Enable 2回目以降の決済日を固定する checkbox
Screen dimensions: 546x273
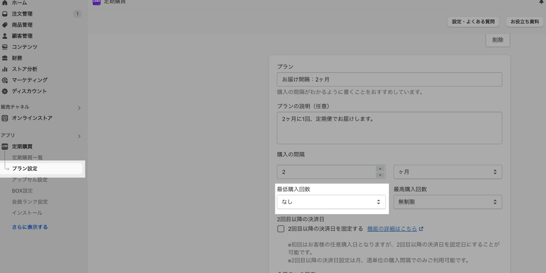pos(281,229)
